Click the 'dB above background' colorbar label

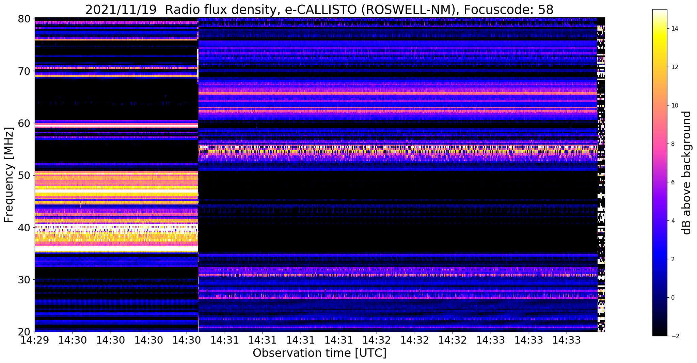(687, 173)
